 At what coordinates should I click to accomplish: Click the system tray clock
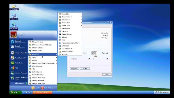(166, 93)
